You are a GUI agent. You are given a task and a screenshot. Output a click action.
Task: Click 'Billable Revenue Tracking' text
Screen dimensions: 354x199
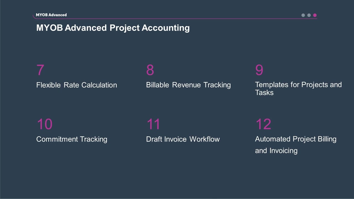[x=188, y=85]
